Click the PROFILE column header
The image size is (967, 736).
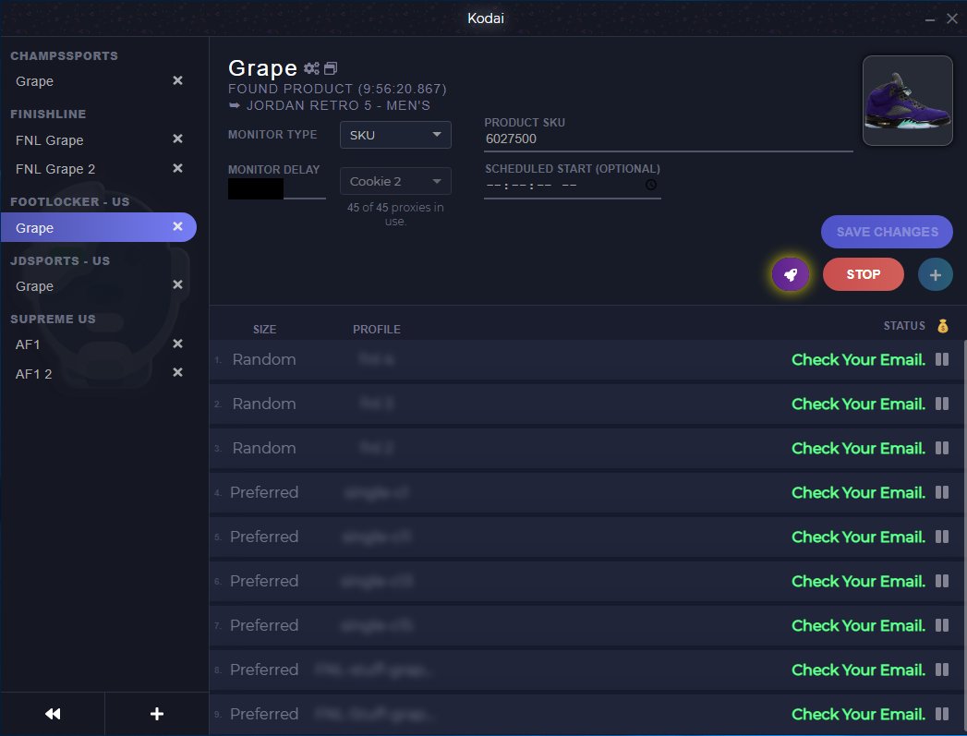[x=377, y=329]
